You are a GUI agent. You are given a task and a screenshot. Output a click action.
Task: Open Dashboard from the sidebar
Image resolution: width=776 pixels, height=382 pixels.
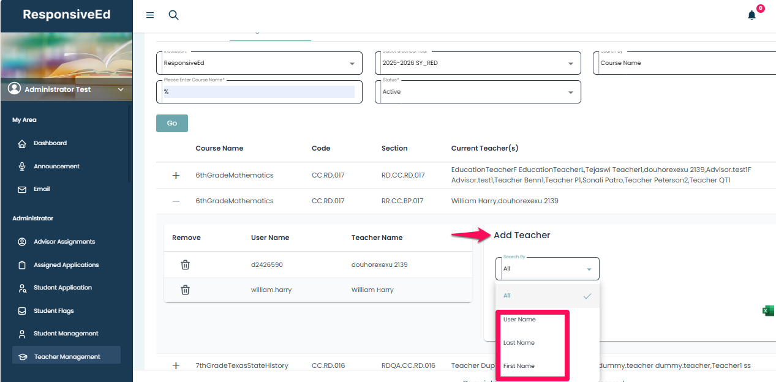pos(50,143)
